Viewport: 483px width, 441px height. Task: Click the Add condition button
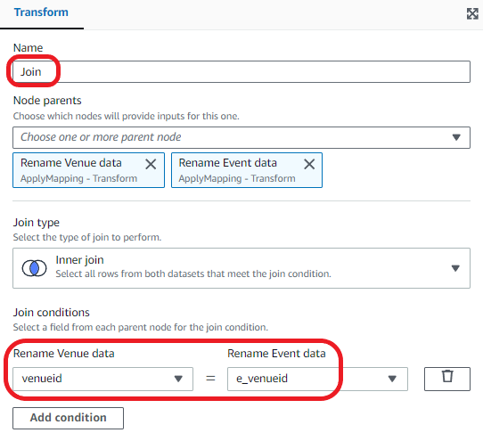click(x=68, y=418)
